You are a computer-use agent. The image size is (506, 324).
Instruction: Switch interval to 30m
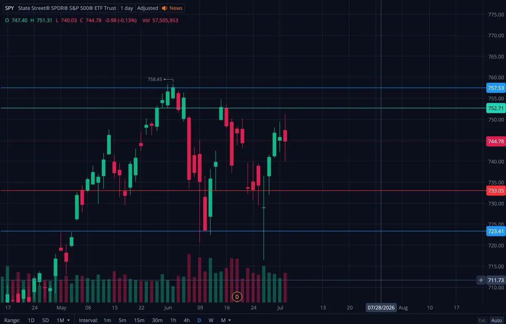coord(157,320)
